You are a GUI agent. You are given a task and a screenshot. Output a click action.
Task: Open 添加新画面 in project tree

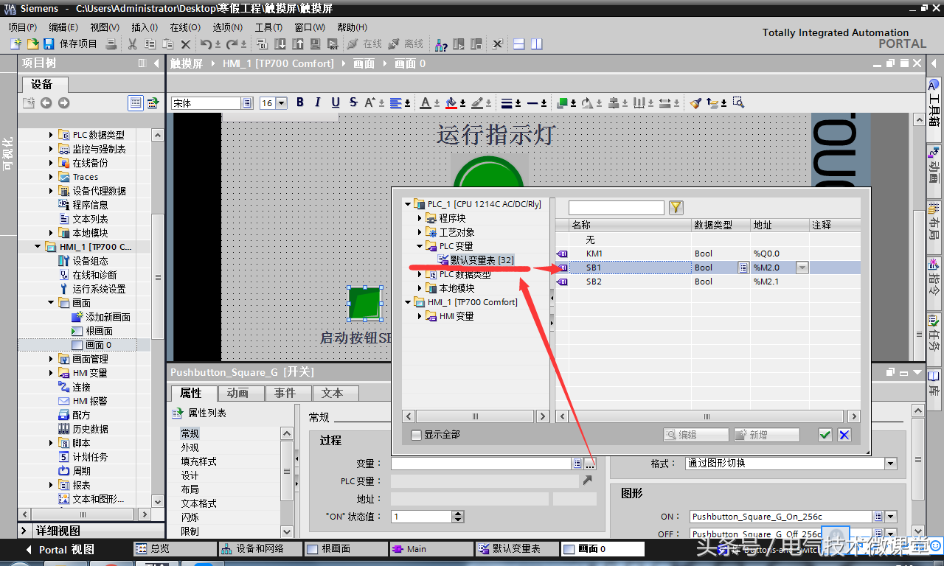tap(108, 317)
